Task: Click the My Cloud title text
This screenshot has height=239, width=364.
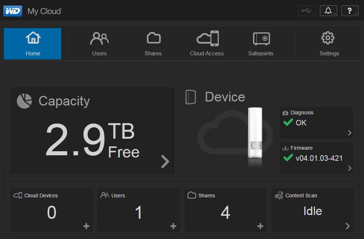Action: click(44, 11)
